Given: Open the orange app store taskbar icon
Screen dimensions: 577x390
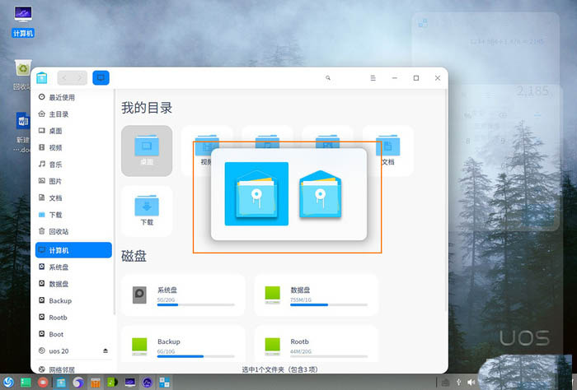Looking at the screenshot, I should tap(96, 383).
